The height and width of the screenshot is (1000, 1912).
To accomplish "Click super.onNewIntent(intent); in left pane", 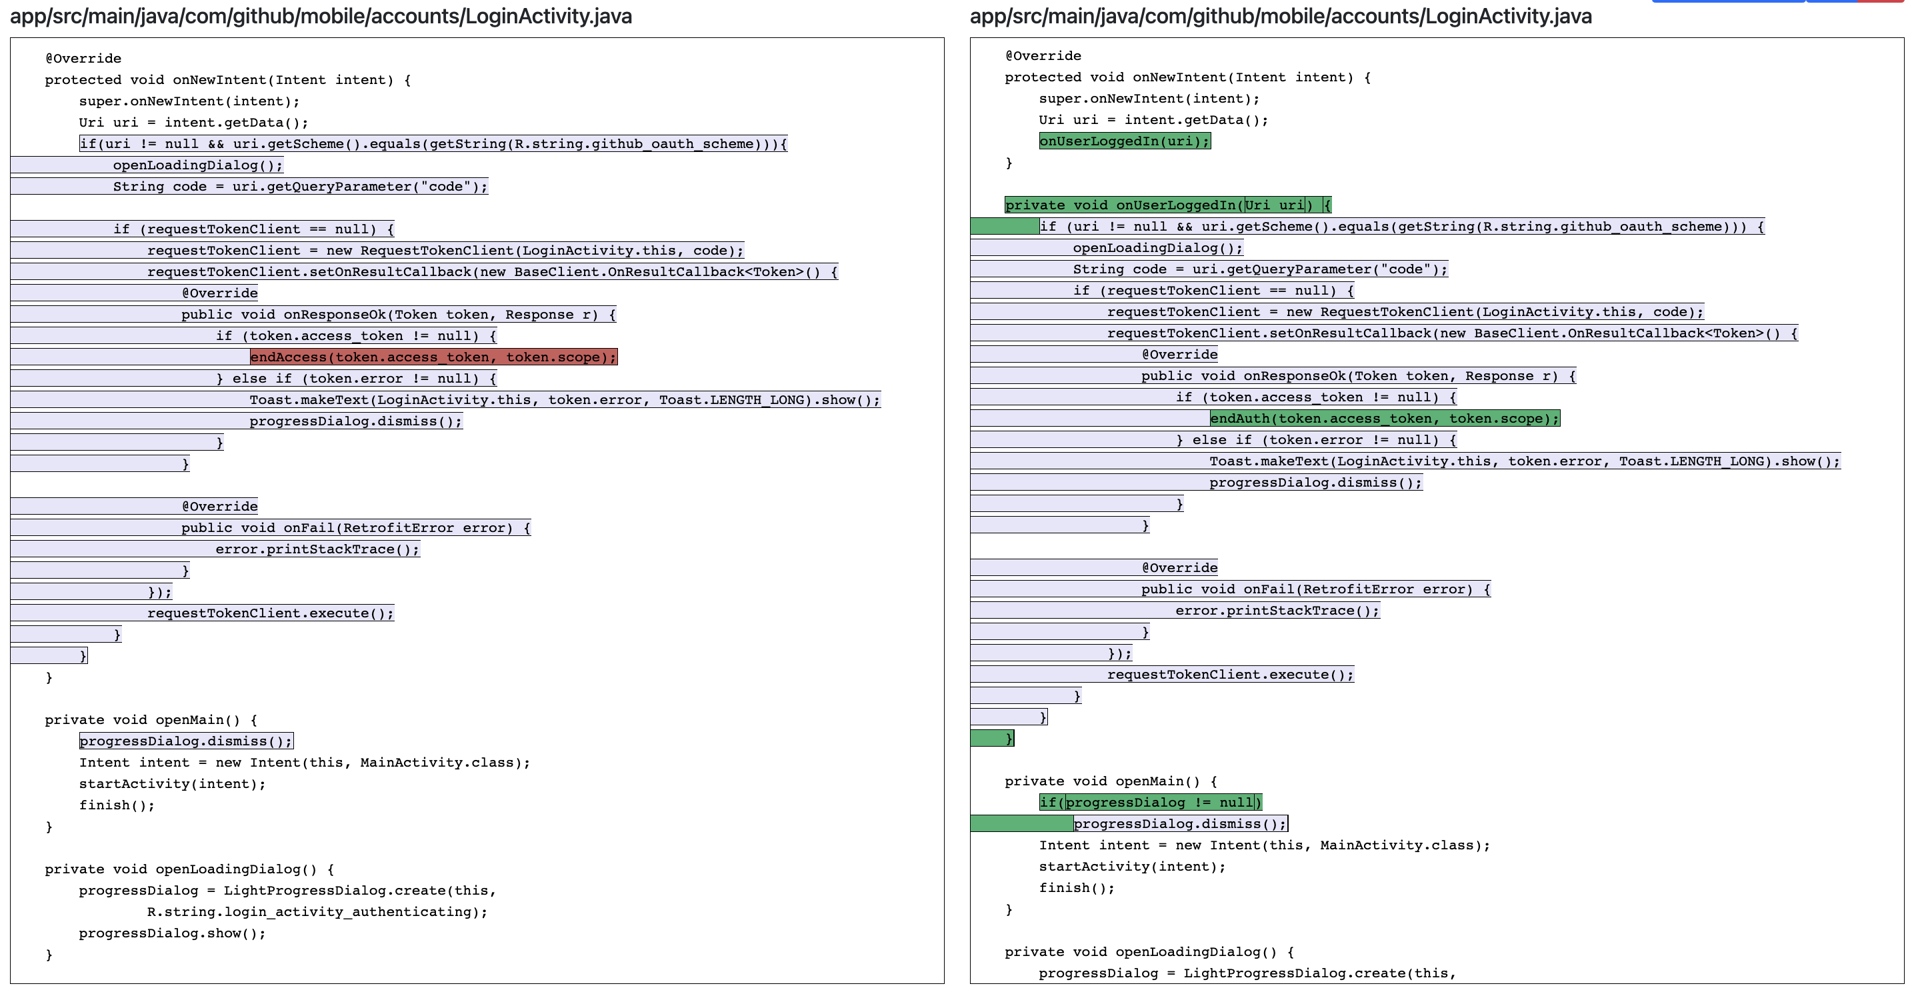I will pos(190,102).
